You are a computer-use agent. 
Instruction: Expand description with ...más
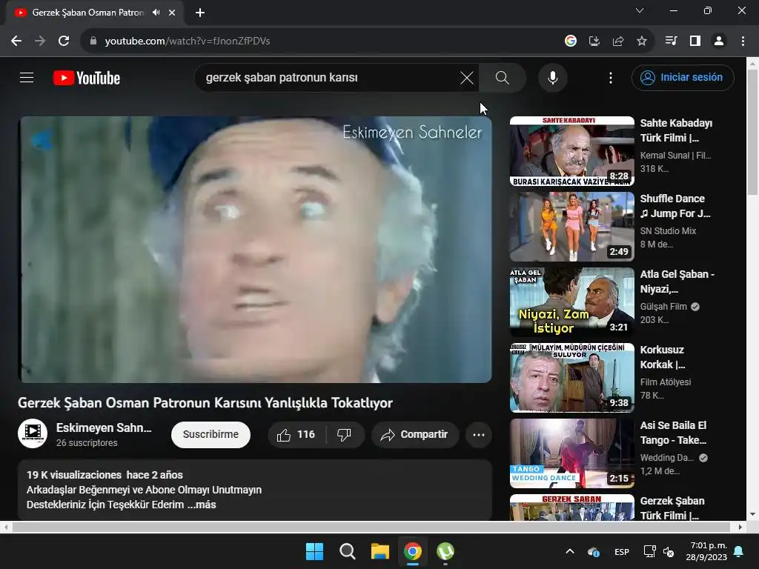(x=202, y=505)
